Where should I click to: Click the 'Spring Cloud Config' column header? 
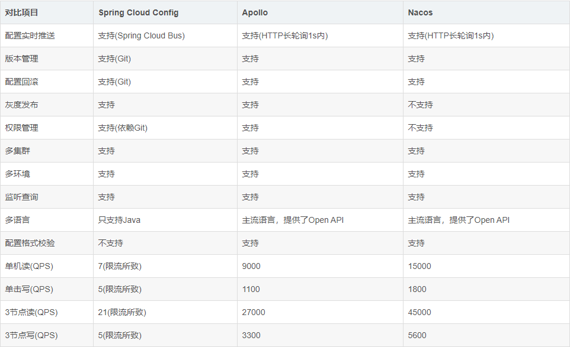point(139,12)
